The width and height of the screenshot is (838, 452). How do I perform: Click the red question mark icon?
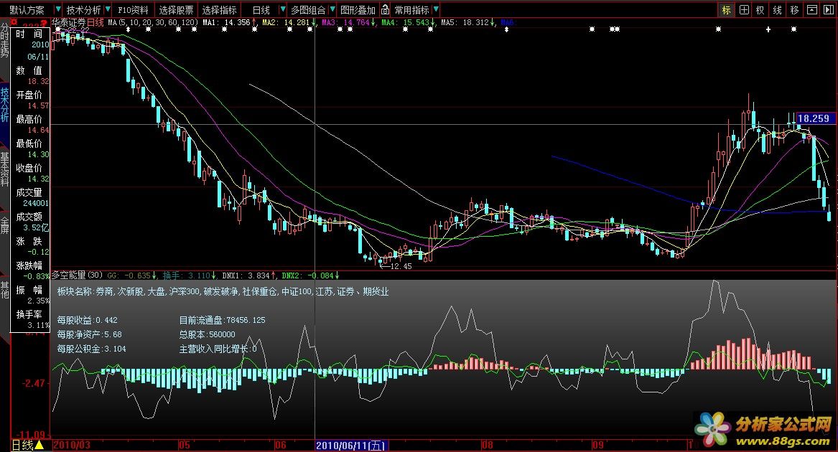point(45,23)
